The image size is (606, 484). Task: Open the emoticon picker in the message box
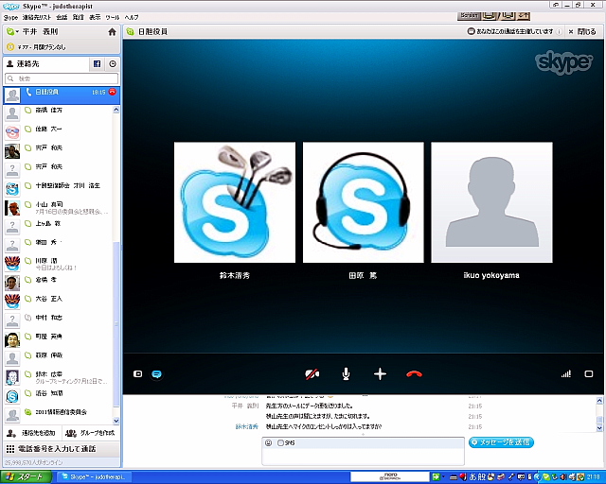tap(269, 442)
